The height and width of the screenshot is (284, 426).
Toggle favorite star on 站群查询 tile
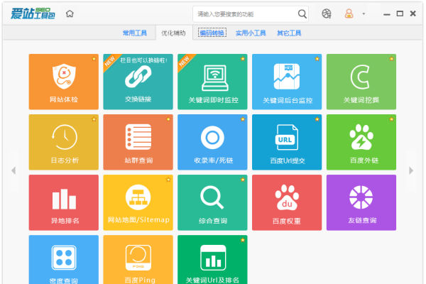tap(168, 119)
